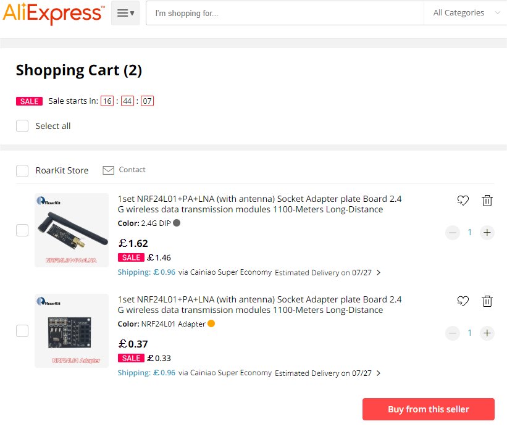This screenshot has width=507, height=429.
Task: Increase quantity of NRF24L01 Adapter item
Action: pos(487,333)
